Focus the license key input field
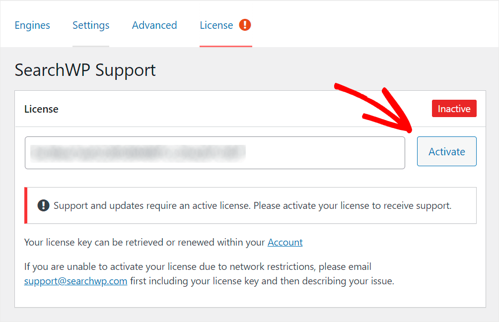Viewport: 499px width, 322px height. [215, 153]
